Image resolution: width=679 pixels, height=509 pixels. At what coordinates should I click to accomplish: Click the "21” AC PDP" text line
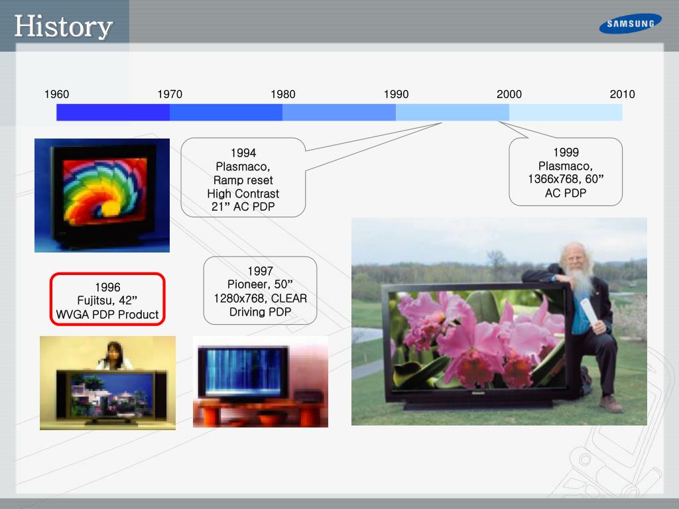point(243,207)
